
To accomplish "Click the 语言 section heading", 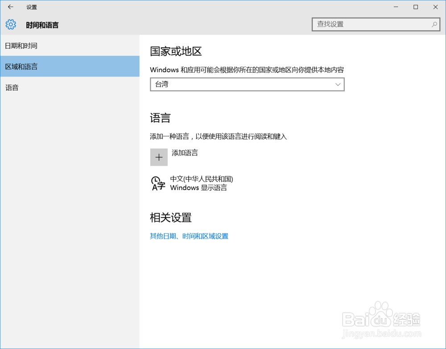I will point(160,118).
